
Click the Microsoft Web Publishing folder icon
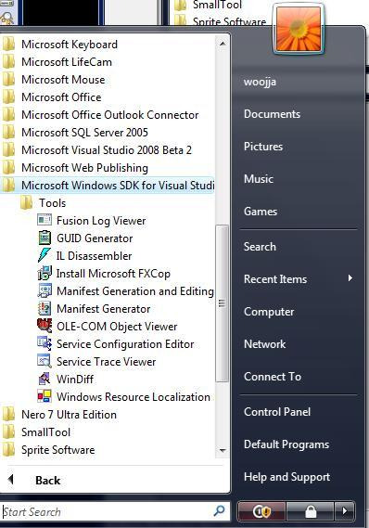pos(8,167)
